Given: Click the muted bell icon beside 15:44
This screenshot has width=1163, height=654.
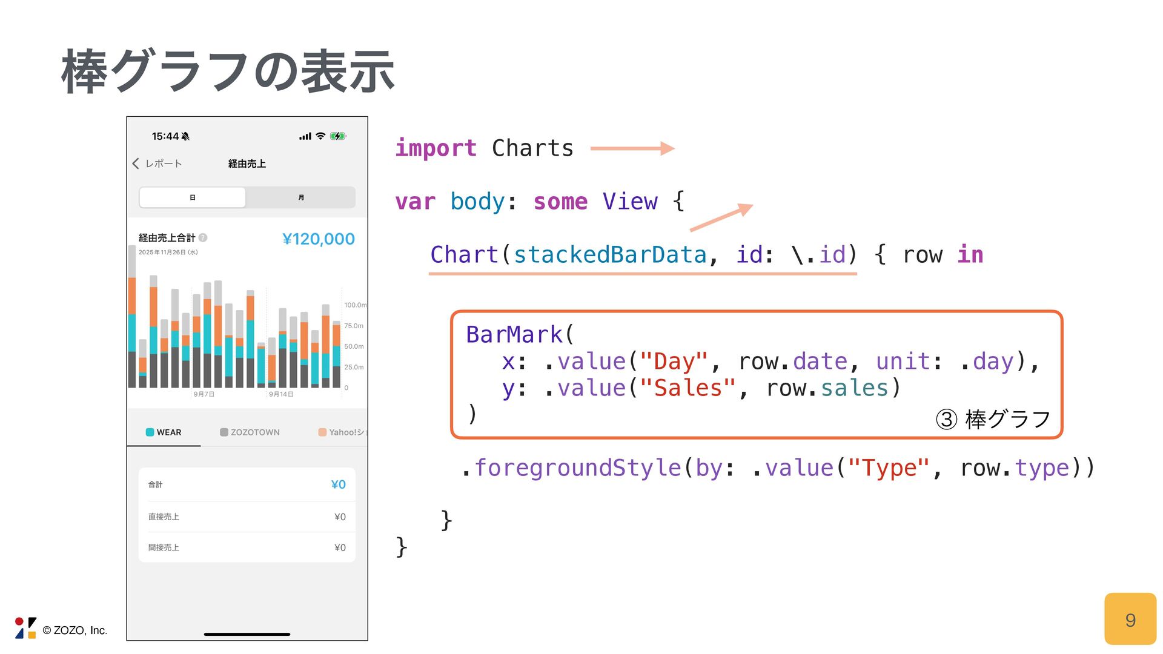Looking at the screenshot, I should (x=185, y=136).
